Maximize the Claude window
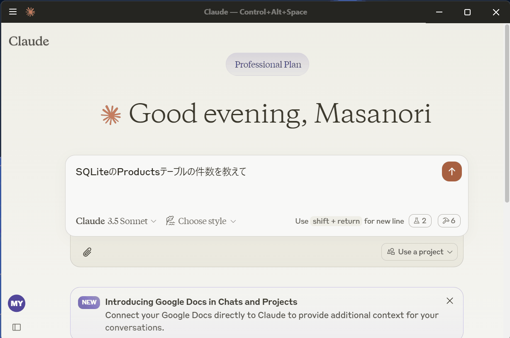Screen dimensions: 510x338 (x=467, y=12)
